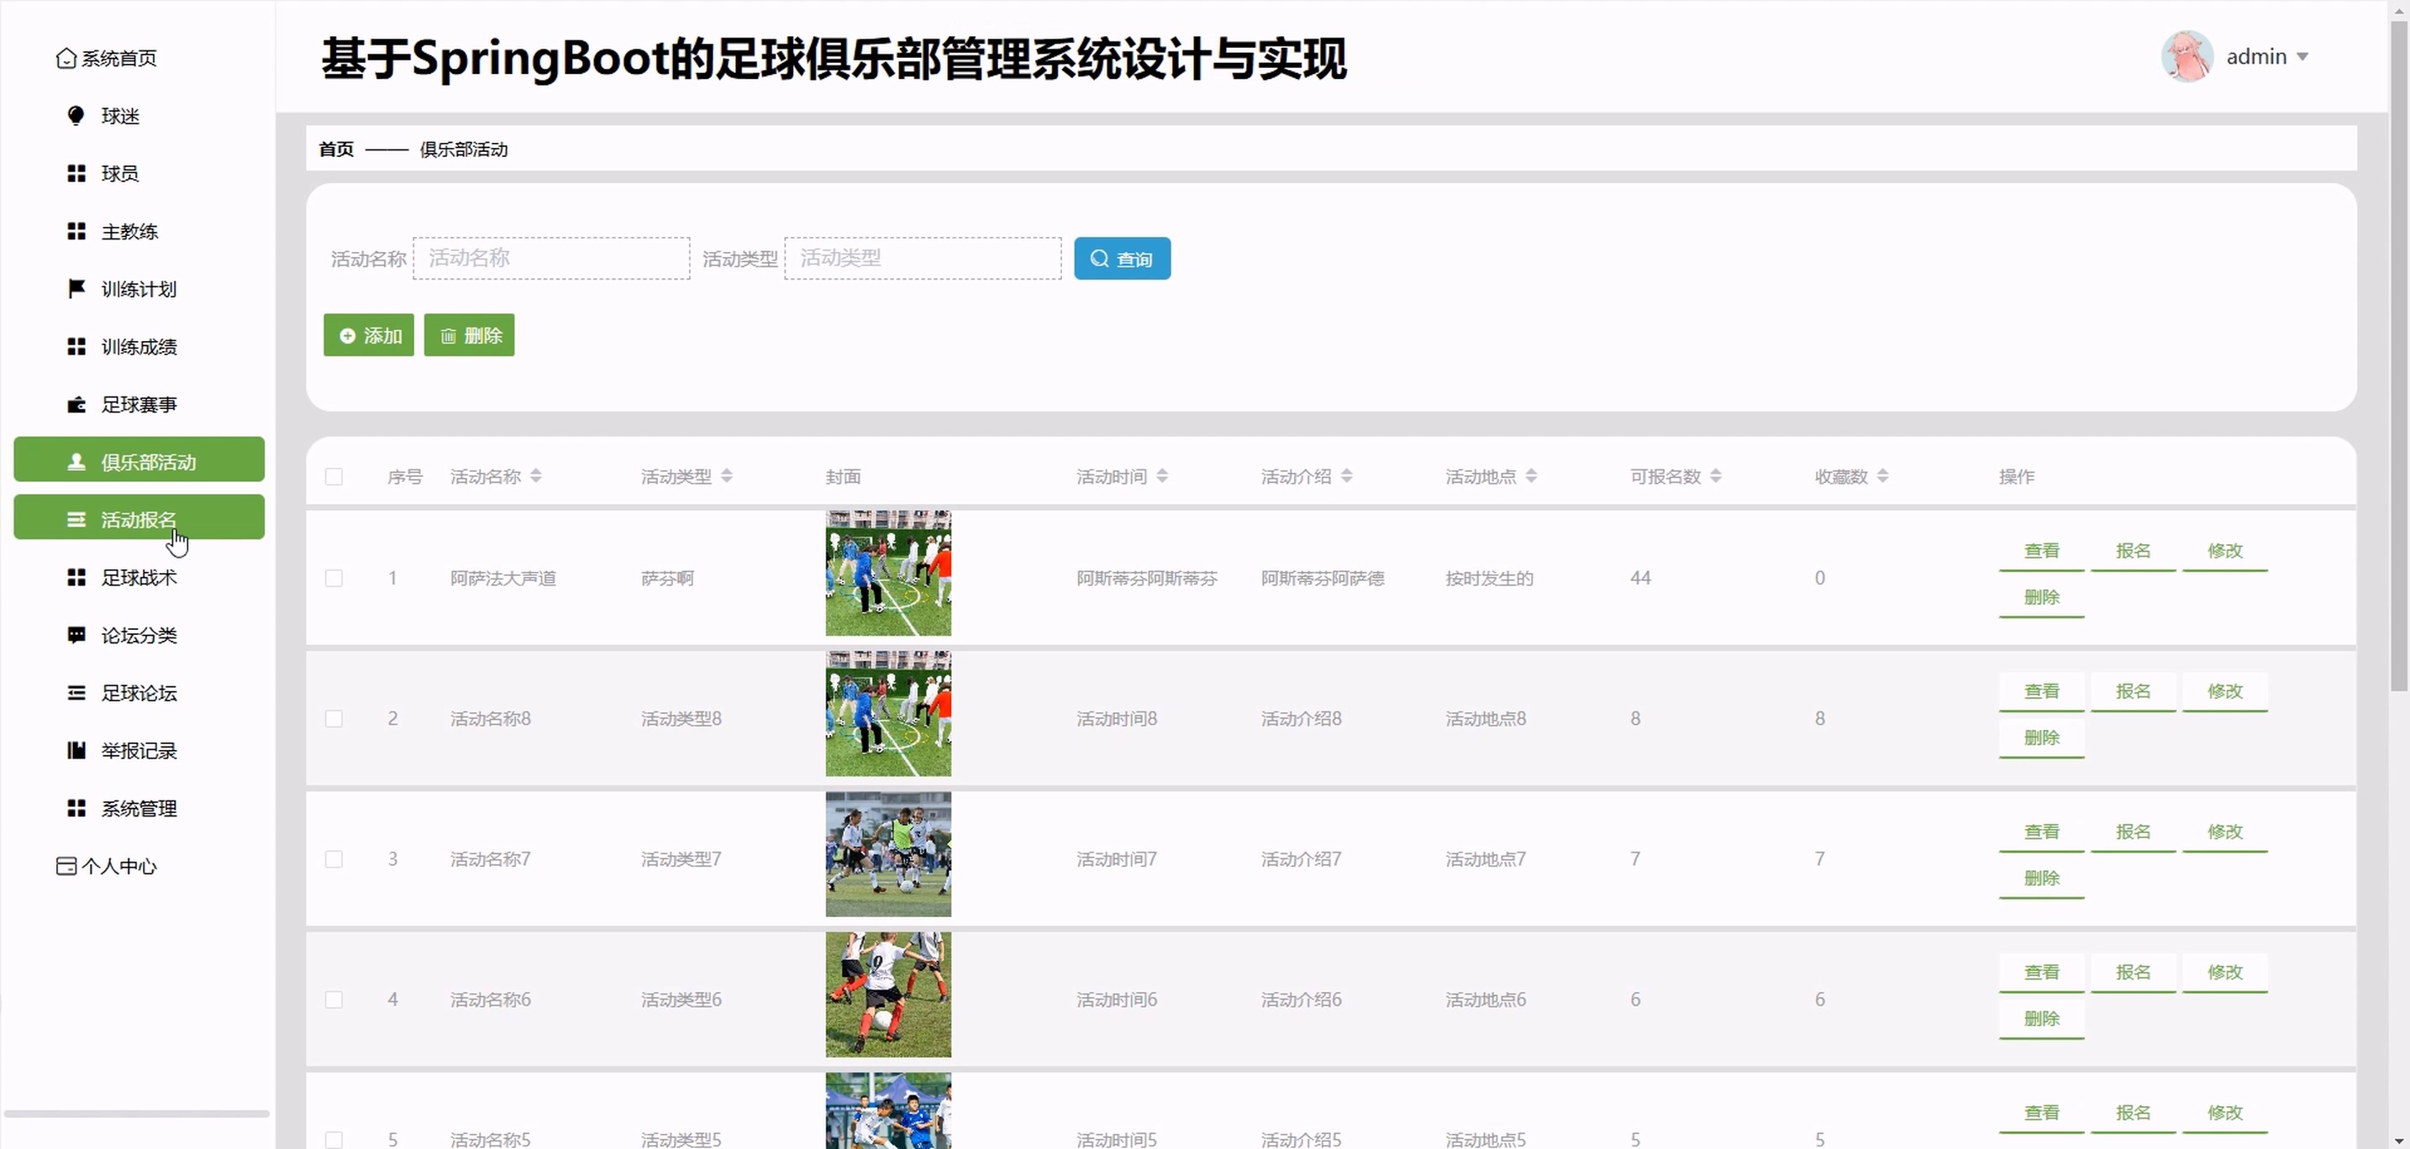Click the bulb icon next to 球迷
Viewport: 2410px width, 1149px height.
coord(76,115)
